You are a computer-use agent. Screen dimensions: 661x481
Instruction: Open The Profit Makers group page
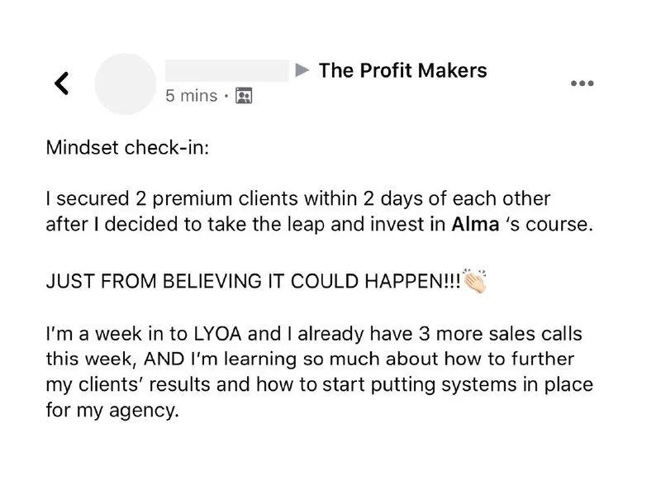pos(402,70)
